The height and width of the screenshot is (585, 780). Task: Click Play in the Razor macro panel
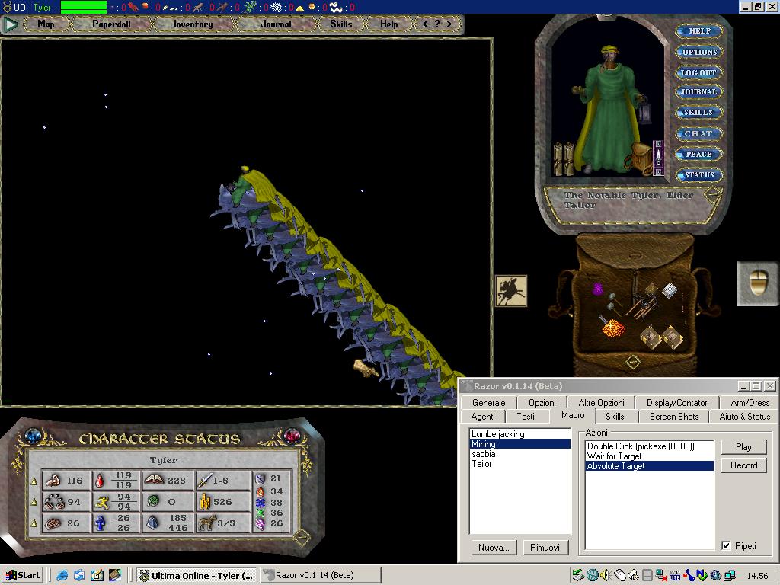(x=743, y=446)
